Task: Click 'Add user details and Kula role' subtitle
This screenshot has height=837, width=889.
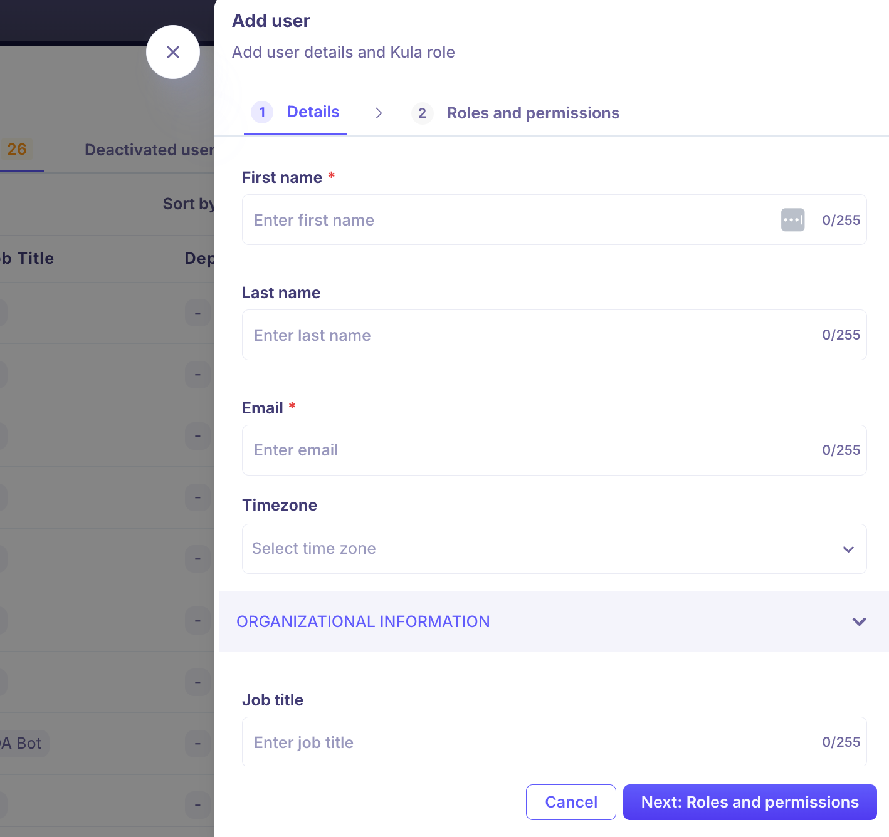Action: click(344, 52)
